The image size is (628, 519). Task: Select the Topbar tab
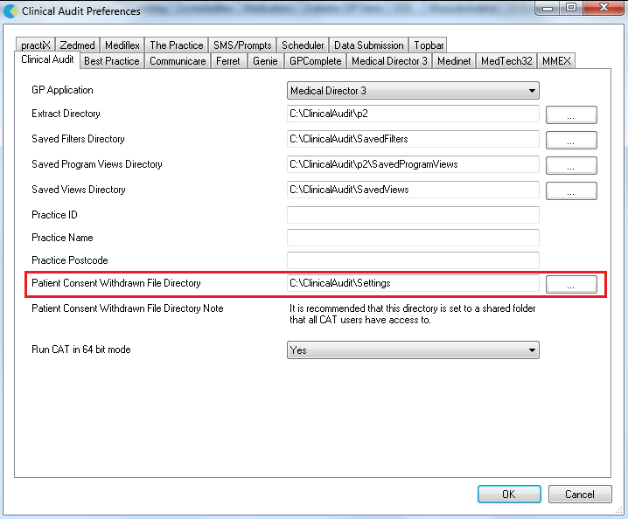point(429,45)
